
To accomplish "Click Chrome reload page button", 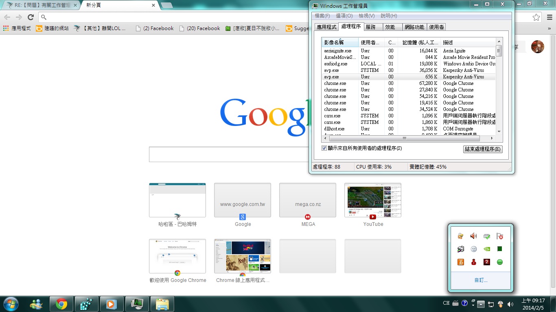I will [31, 17].
